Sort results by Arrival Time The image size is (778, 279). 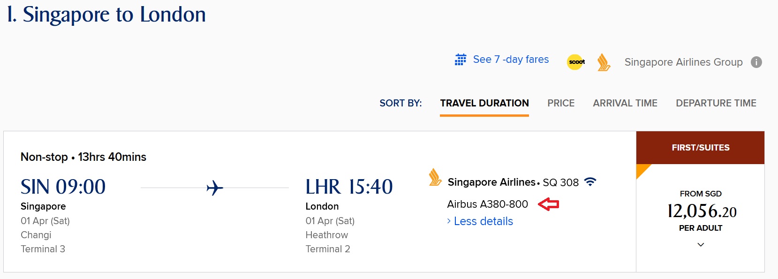(625, 103)
